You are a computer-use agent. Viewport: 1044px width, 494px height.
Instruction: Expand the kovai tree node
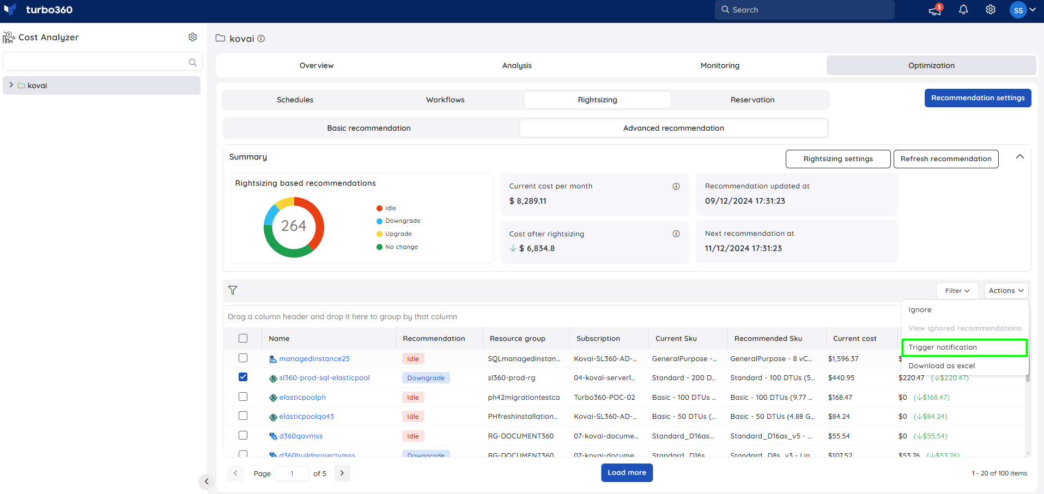[11, 86]
